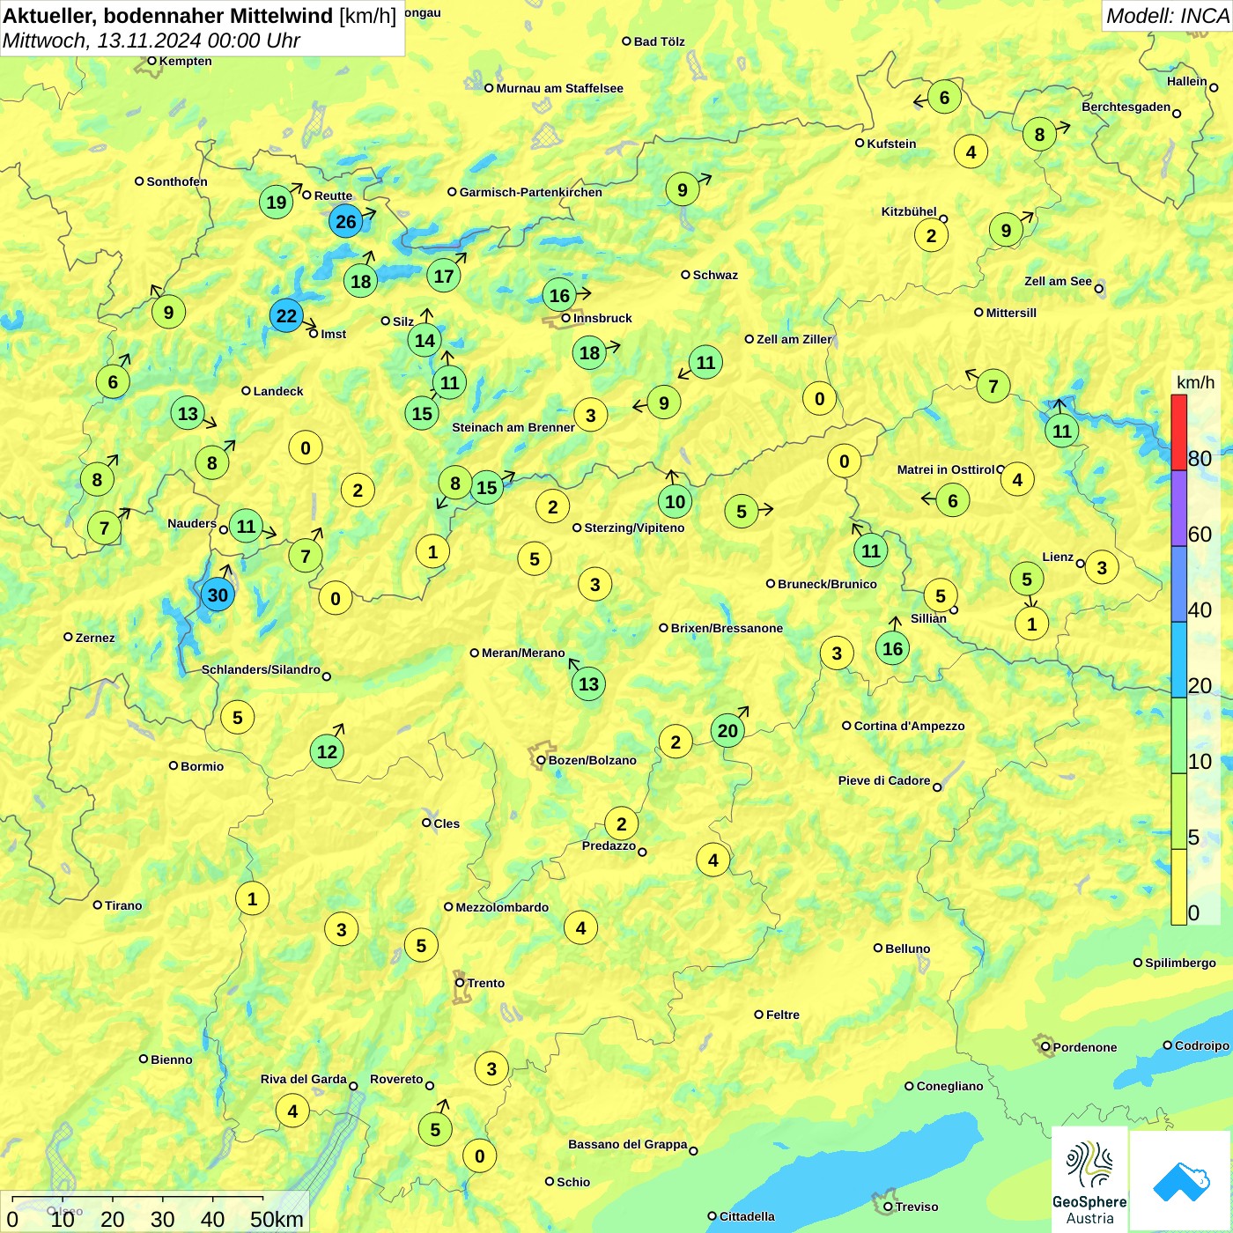Click the Schwaz town label

click(x=715, y=275)
